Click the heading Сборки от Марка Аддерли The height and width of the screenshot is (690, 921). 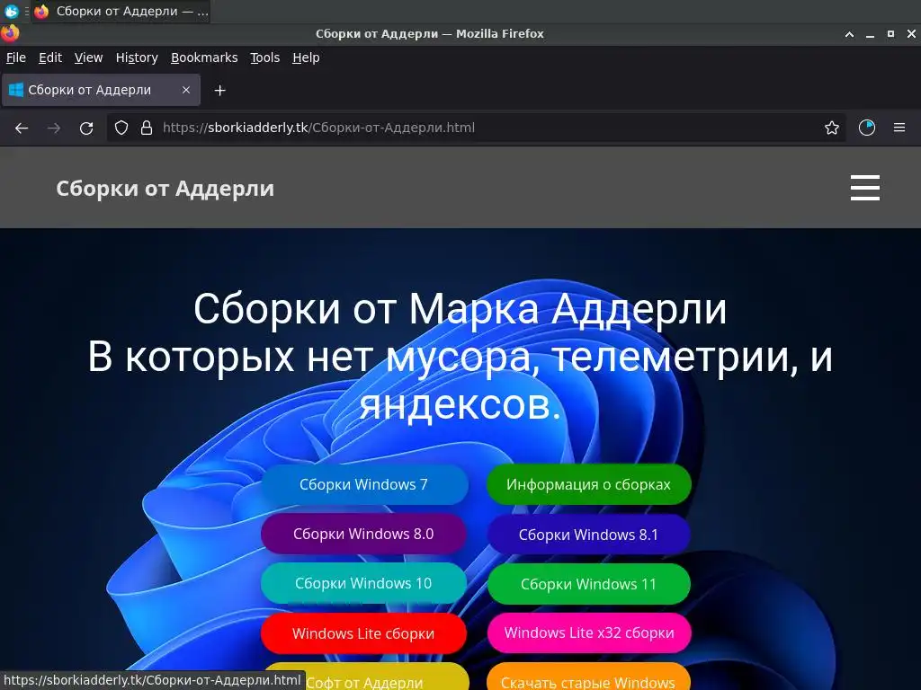(460, 308)
